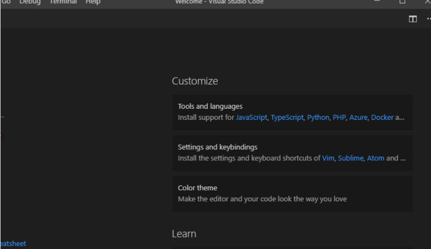Install Vim keybindings via the link
431x249 pixels.
coord(328,158)
